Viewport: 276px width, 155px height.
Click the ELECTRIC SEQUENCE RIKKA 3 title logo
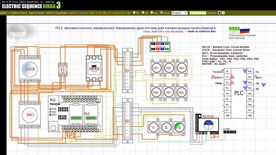pos(31,6)
